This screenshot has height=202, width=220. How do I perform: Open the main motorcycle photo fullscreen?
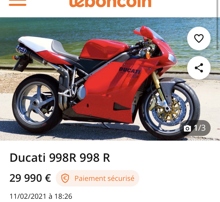(x=110, y=79)
